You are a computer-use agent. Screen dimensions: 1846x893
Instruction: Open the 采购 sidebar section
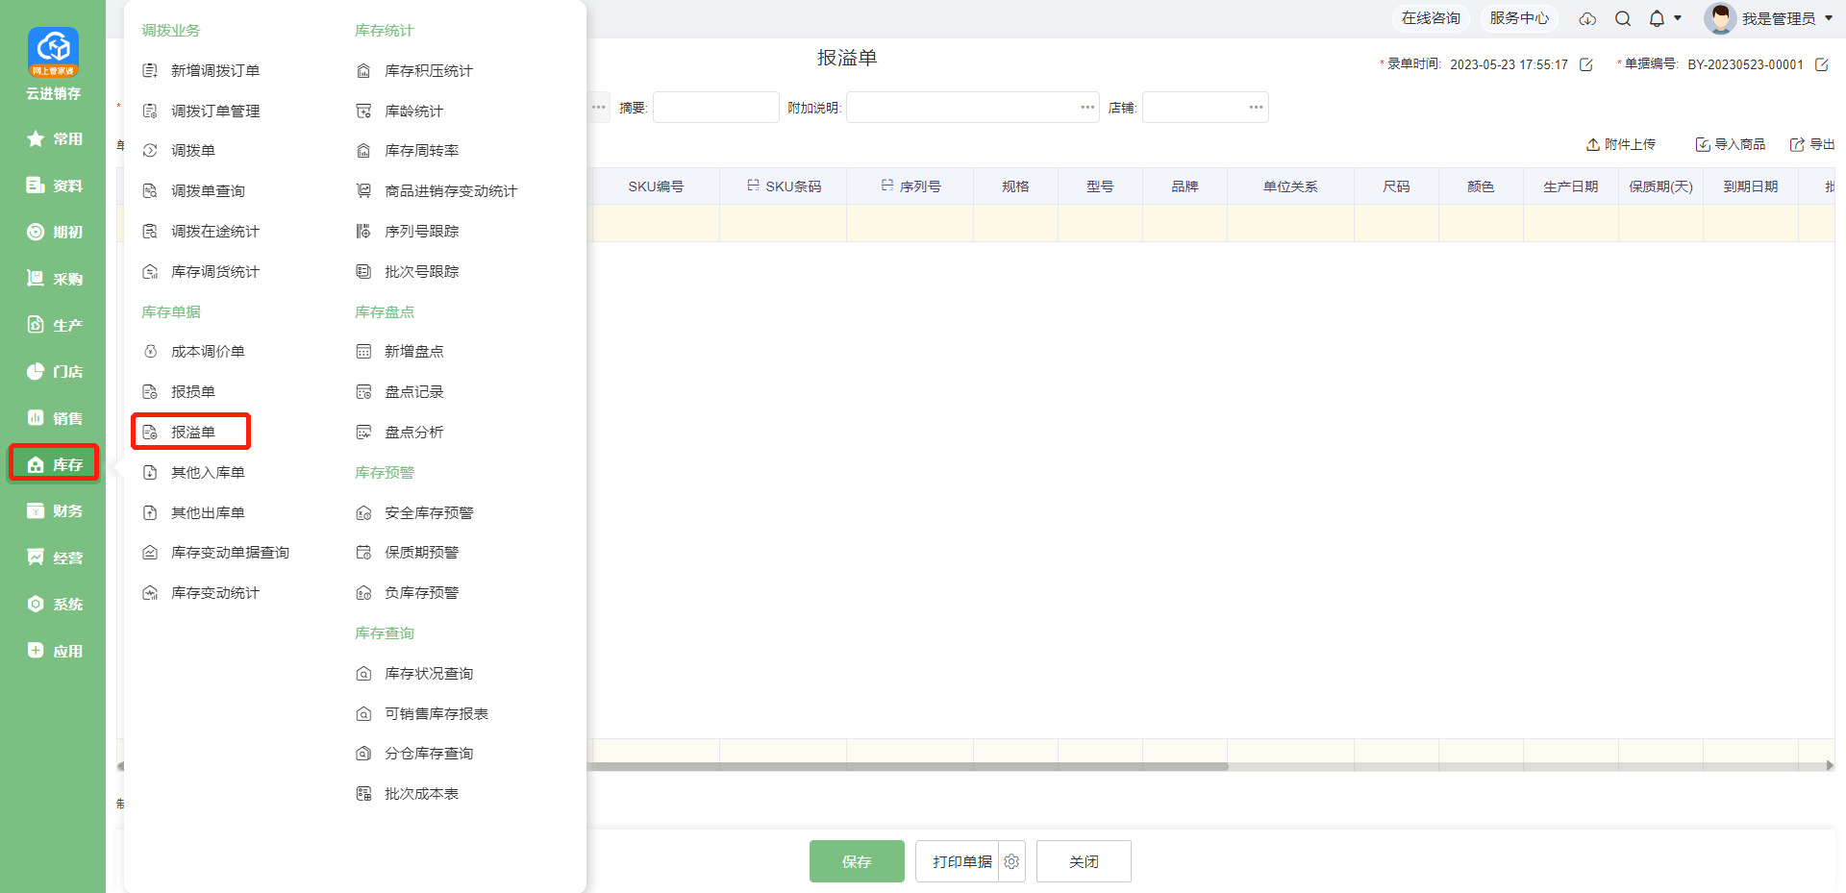coord(53,279)
